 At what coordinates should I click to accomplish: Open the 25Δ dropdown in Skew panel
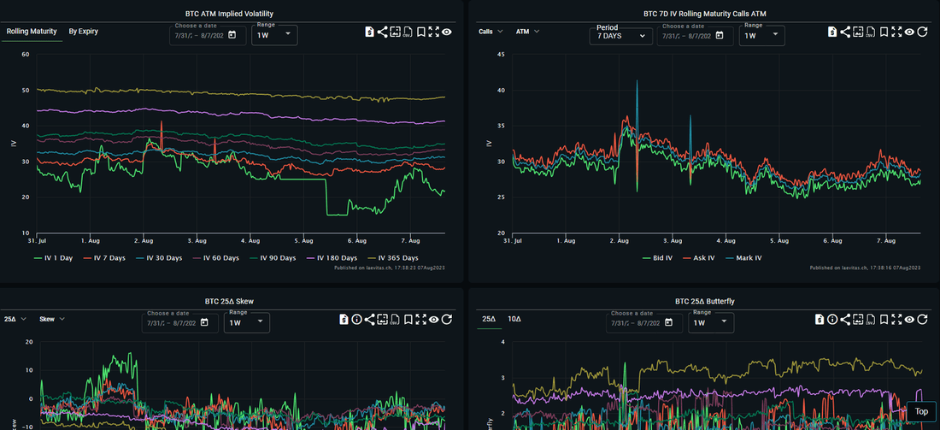tap(15, 319)
